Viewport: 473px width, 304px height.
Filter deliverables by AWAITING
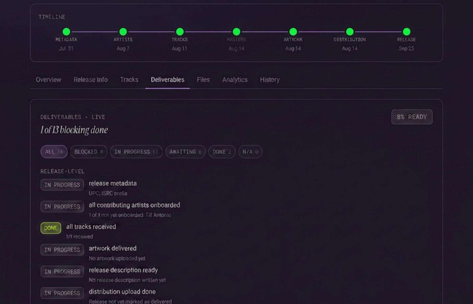point(185,152)
